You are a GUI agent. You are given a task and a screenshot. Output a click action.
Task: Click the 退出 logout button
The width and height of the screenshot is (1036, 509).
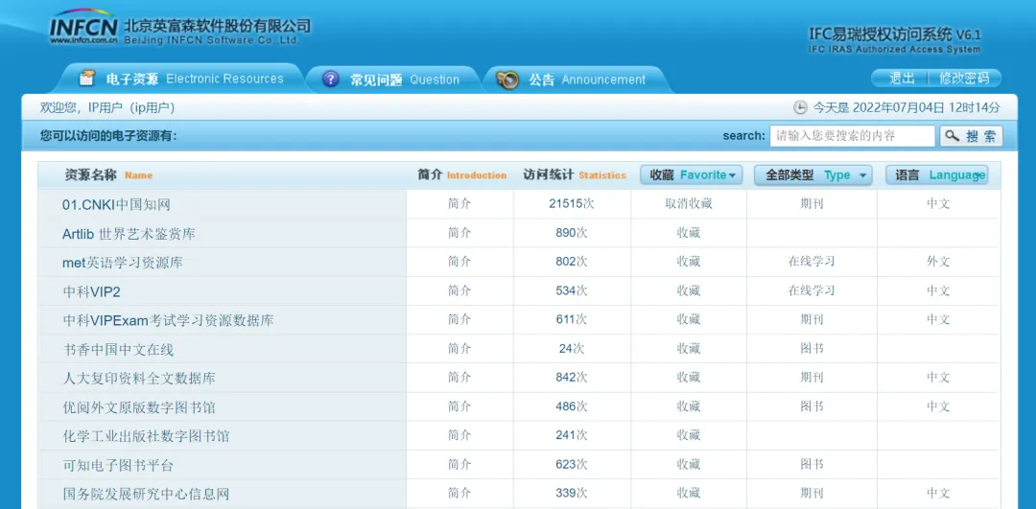pos(902,79)
